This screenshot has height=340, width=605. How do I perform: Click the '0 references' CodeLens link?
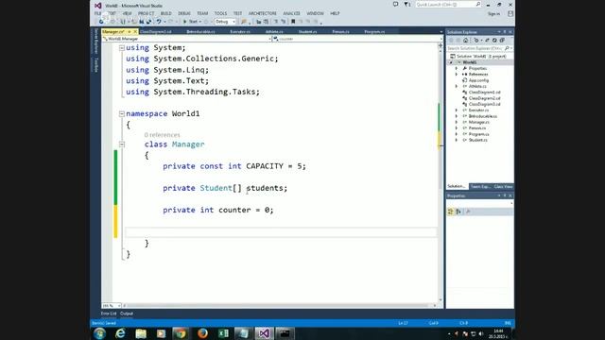[162, 135]
